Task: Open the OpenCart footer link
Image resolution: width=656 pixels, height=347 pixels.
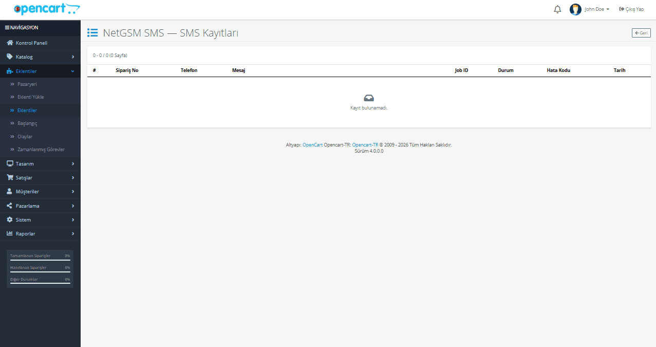Action: [312, 145]
